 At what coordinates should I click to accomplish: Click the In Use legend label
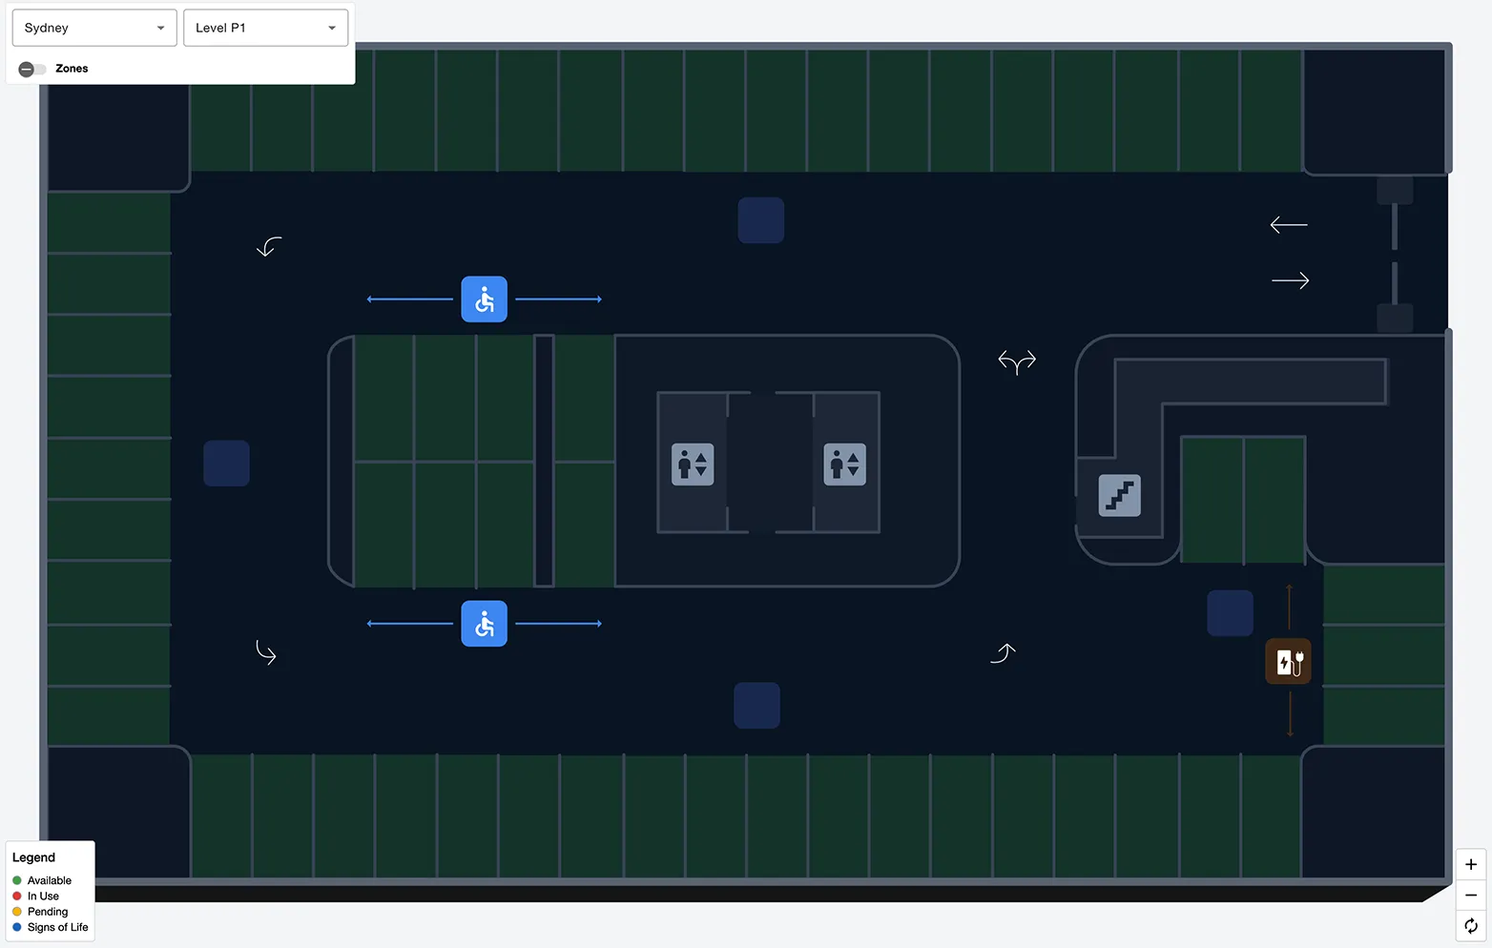(43, 896)
